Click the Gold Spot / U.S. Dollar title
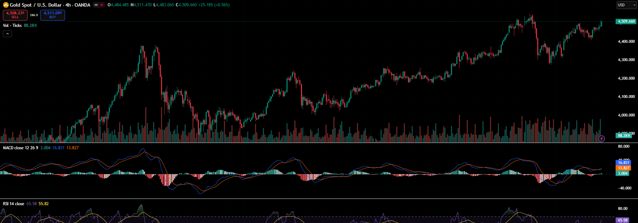This screenshot has height=223, width=638. coord(36,5)
